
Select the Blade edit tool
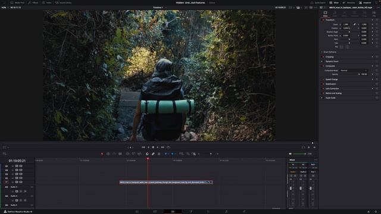point(120,154)
